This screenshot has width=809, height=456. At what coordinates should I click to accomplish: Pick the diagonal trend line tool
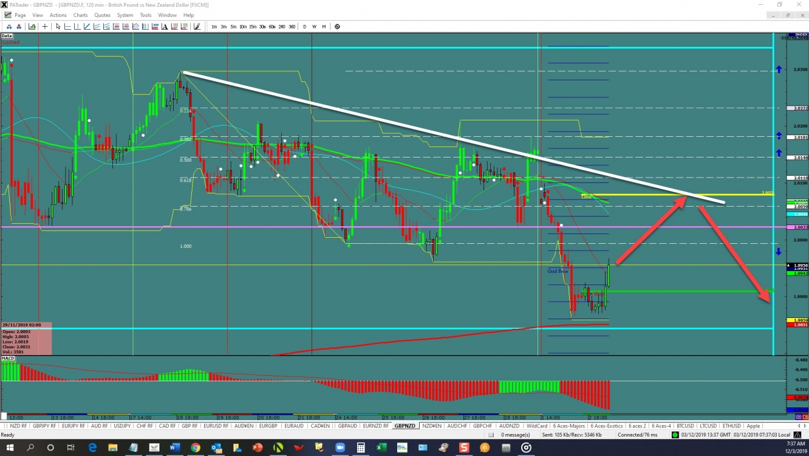(87, 27)
